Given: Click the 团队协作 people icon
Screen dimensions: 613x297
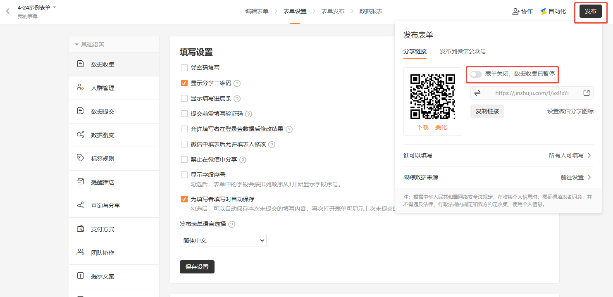Looking at the screenshot, I should (81, 252).
